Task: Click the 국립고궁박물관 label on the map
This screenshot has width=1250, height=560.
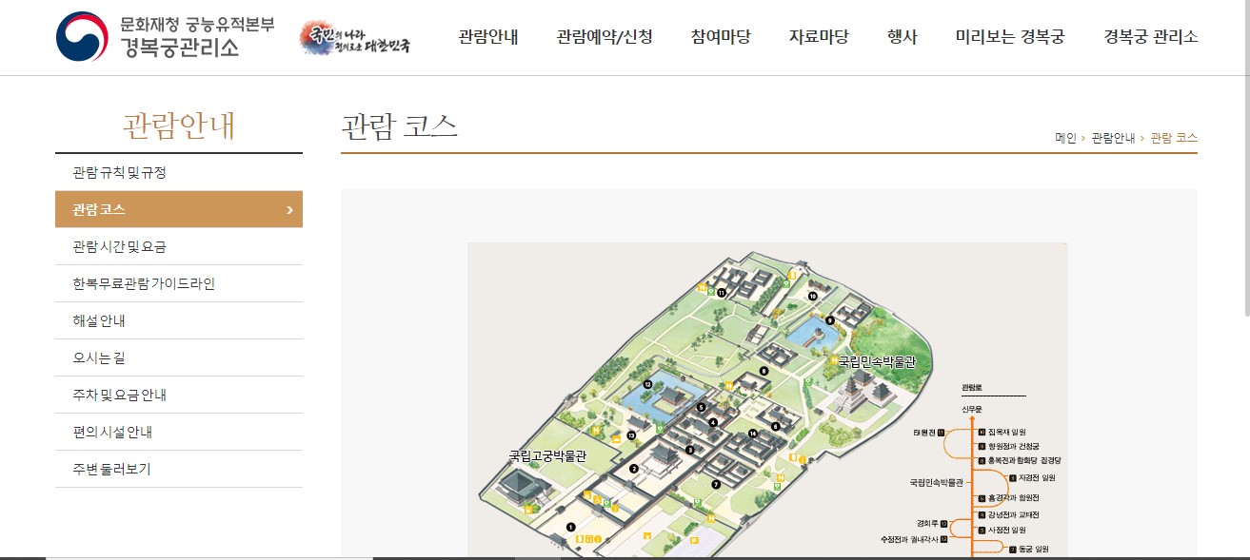Action: pos(547,456)
